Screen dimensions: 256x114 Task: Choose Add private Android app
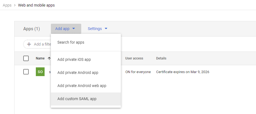[86, 73]
